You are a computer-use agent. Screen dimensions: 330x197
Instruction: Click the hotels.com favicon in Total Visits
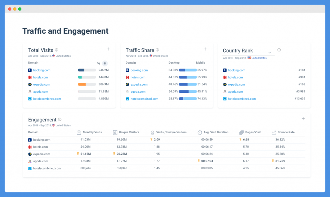point(30,77)
